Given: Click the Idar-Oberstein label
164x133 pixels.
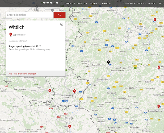Looking at the screenshot, I should pyautogui.click(x=131, y=88).
